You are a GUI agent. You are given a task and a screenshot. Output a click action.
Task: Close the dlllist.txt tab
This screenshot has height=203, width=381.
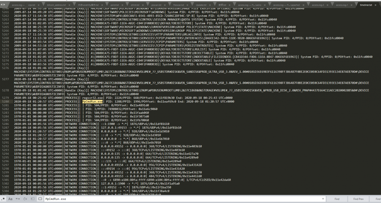(x=143, y=5)
